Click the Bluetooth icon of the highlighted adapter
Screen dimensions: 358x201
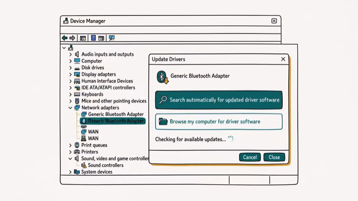pyautogui.click(x=84, y=121)
